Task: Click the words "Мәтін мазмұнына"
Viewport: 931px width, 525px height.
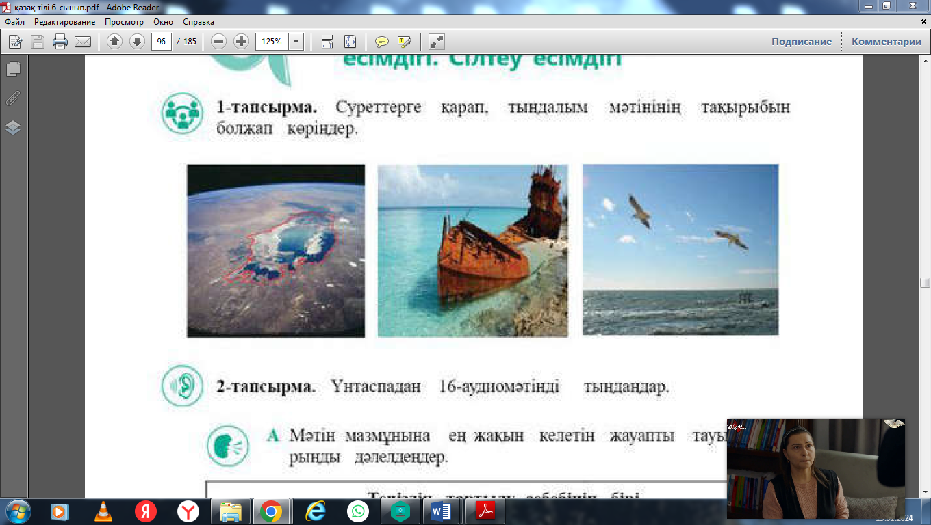Action: 360,435
